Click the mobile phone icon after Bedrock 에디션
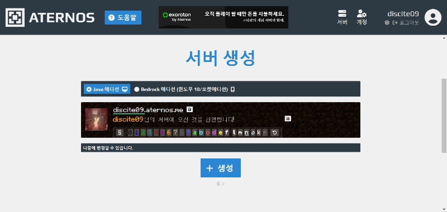 (232, 89)
